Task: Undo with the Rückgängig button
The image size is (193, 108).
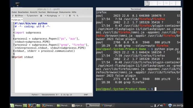Action: click(51, 16)
